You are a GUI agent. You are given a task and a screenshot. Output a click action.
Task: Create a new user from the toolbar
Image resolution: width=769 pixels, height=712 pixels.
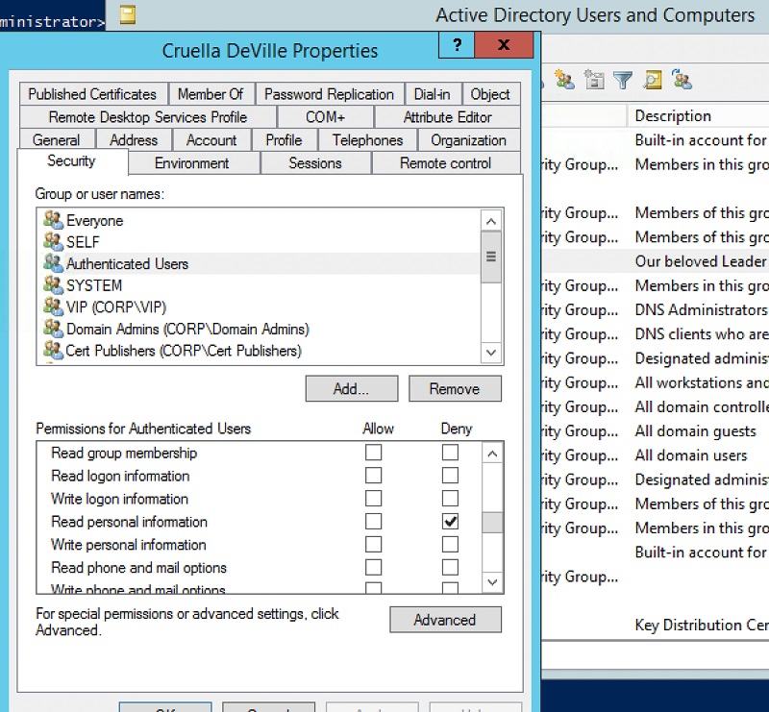pyautogui.click(x=564, y=81)
